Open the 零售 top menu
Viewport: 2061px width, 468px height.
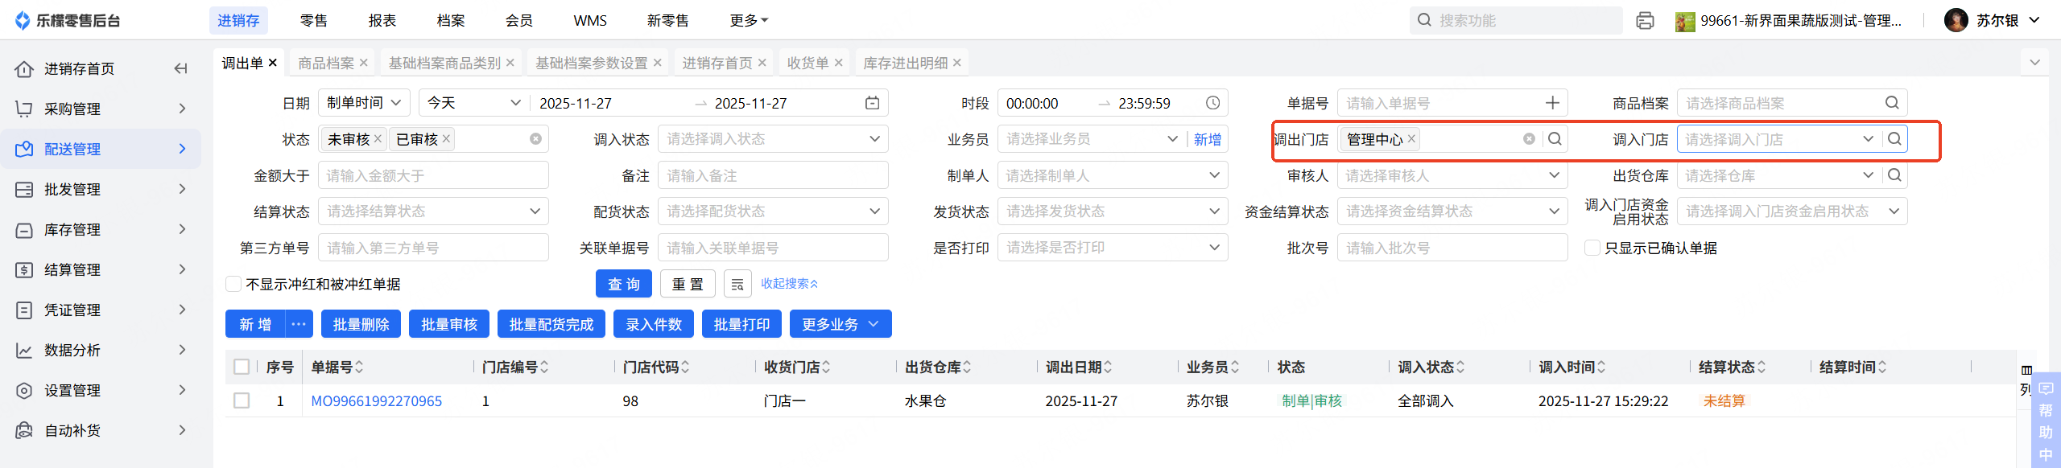(x=314, y=21)
